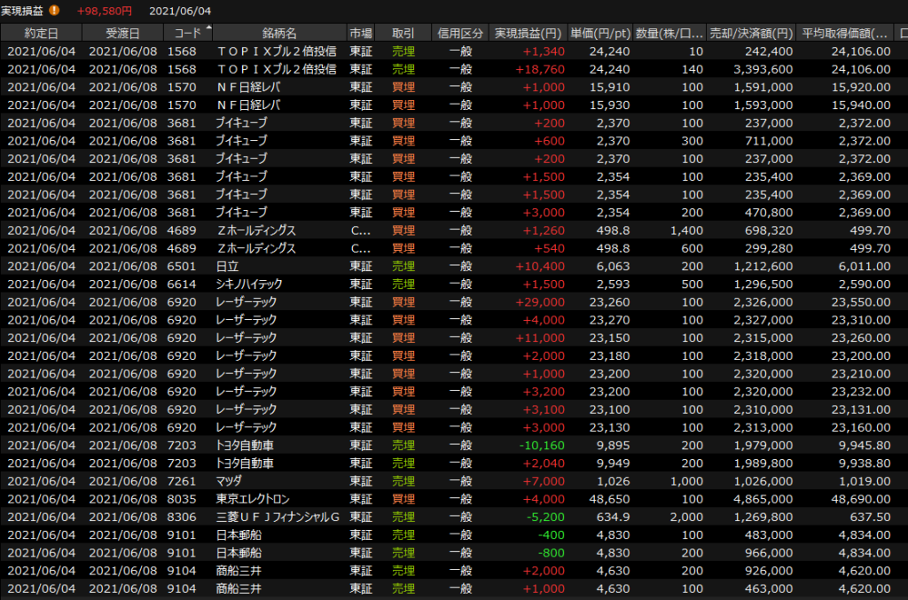908x600 pixels.
Task: Click the +98,580円 total realized profit
Action: point(104,11)
